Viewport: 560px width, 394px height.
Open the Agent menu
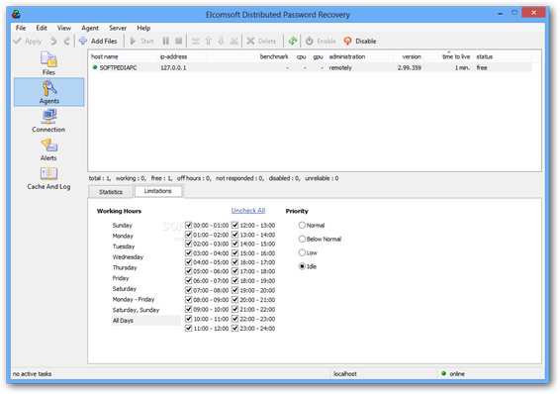click(x=90, y=28)
